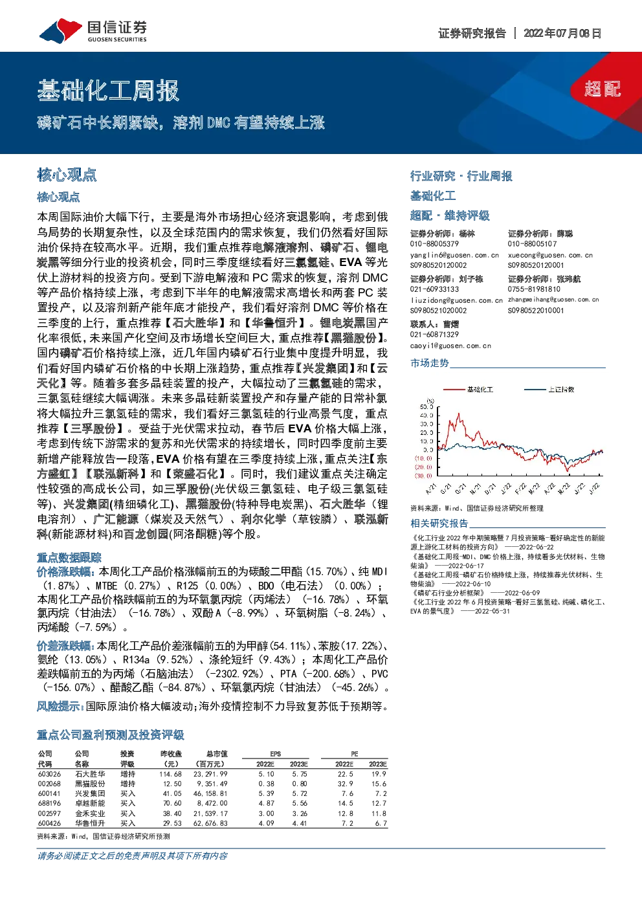Click the small underlined '核心观点' subheading
The height and width of the screenshot is (908, 642).
pyautogui.click(x=58, y=197)
